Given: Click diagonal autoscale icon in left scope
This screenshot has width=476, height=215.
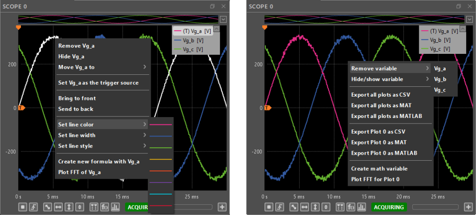Looking at the screenshot, I should 48,207.
